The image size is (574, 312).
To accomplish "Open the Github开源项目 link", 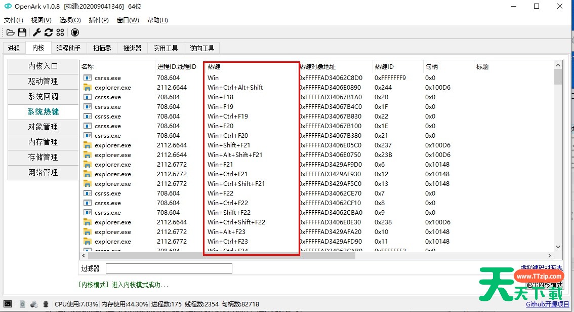I will point(544,304).
